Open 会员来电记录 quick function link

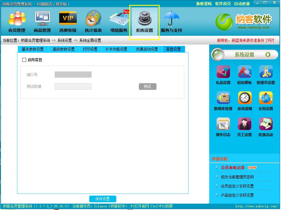233,168
